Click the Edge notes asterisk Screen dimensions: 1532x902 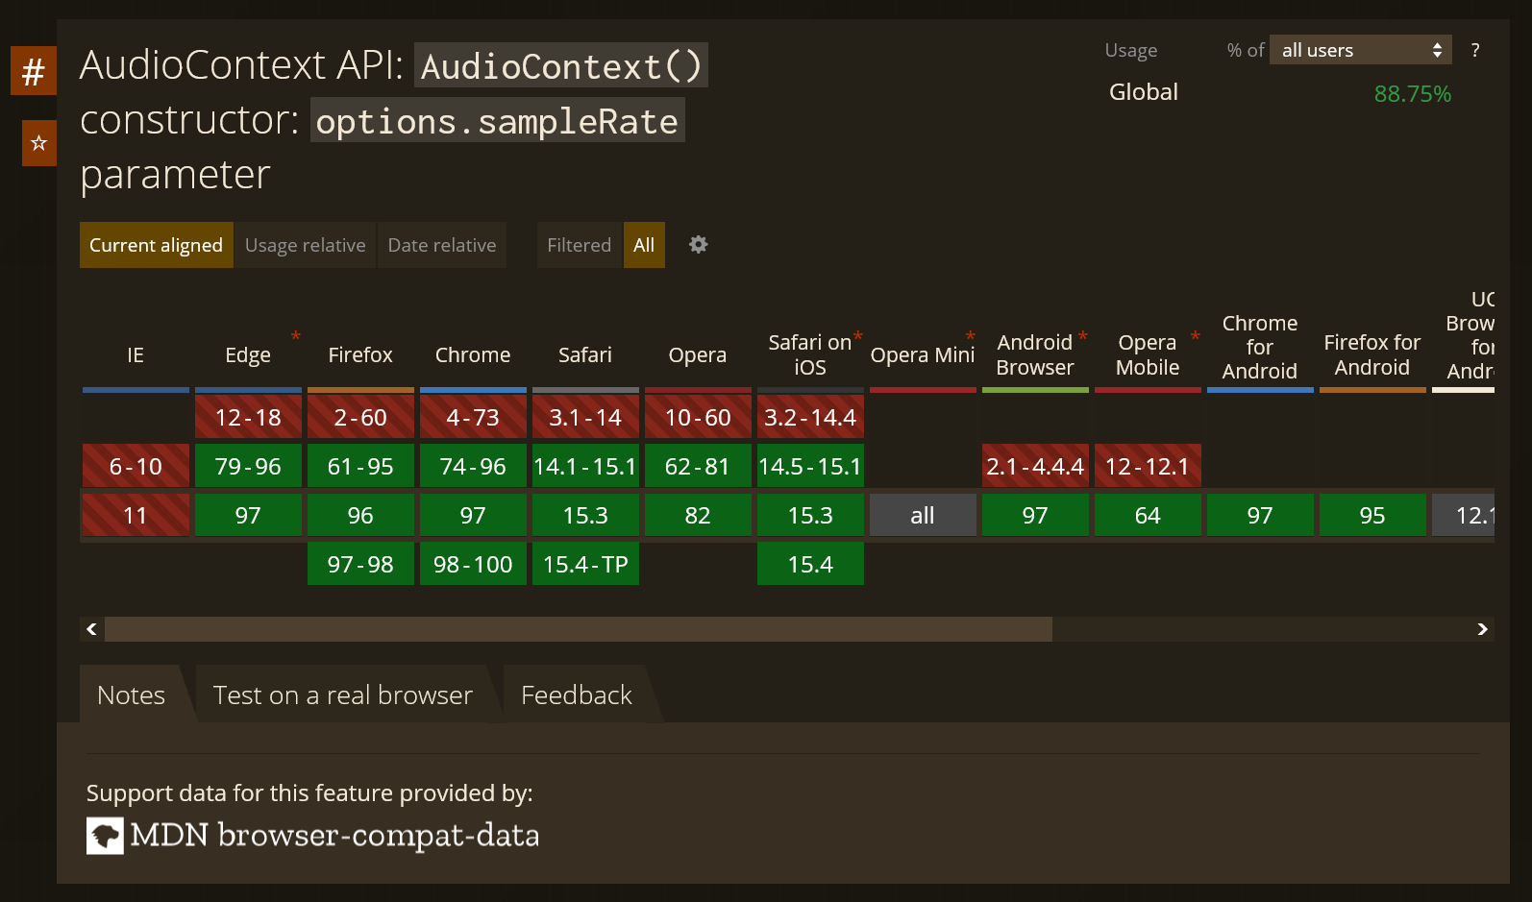(x=296, y=336)
